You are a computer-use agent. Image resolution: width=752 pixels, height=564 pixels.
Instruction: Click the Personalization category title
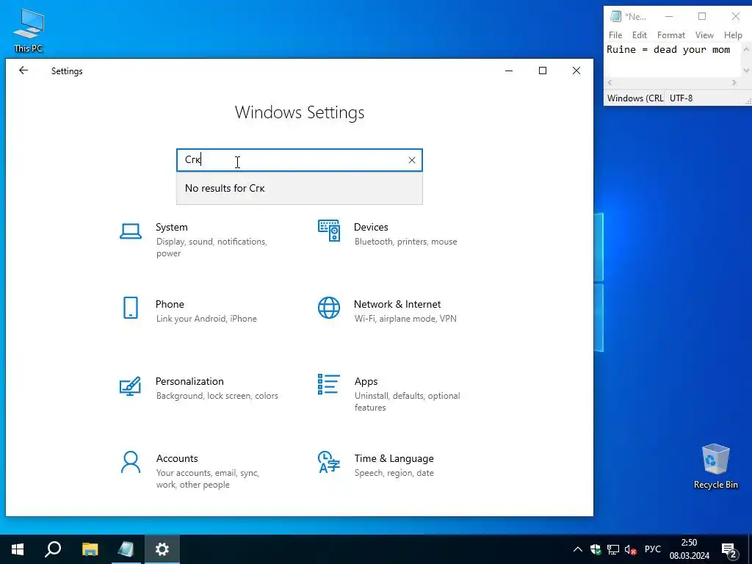[189, 381]
